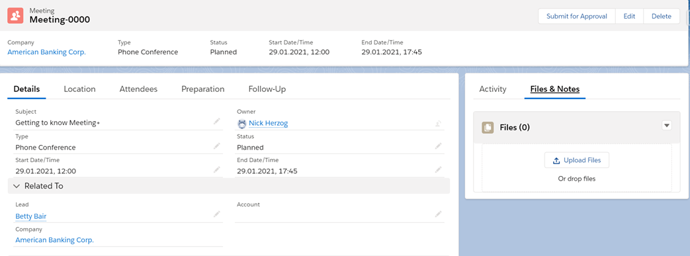Image resolution: width=690 pixels, height=256 pixels.
Task: Open the Follow-Up tab
Action: 267,89
